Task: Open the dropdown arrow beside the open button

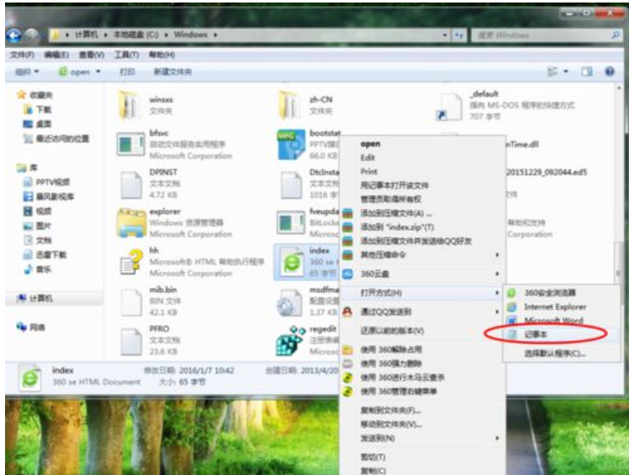Action: point(98,72)
